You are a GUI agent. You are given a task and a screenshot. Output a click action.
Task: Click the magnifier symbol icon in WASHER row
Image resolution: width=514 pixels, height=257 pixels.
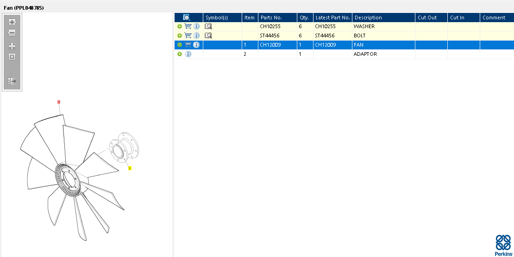click(208, 26)
